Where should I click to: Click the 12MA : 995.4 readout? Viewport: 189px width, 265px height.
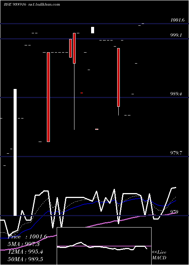(x=25, y=252)
